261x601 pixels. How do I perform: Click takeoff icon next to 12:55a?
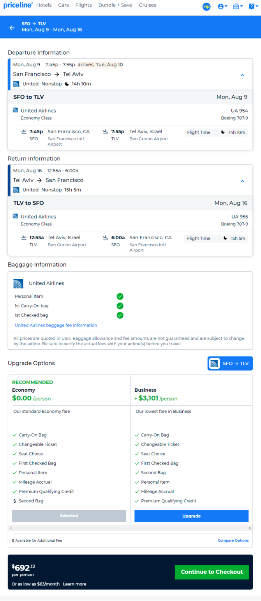point(24,238)
